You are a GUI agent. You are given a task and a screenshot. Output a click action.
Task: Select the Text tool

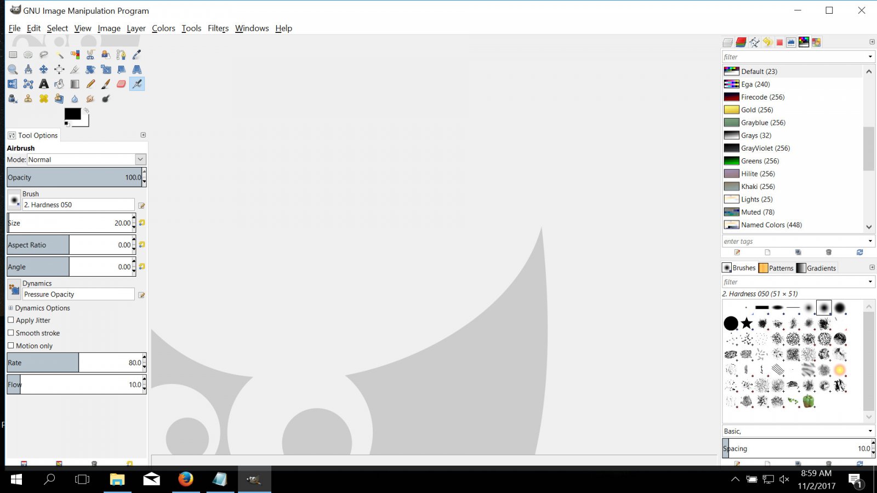coord(44,84)
